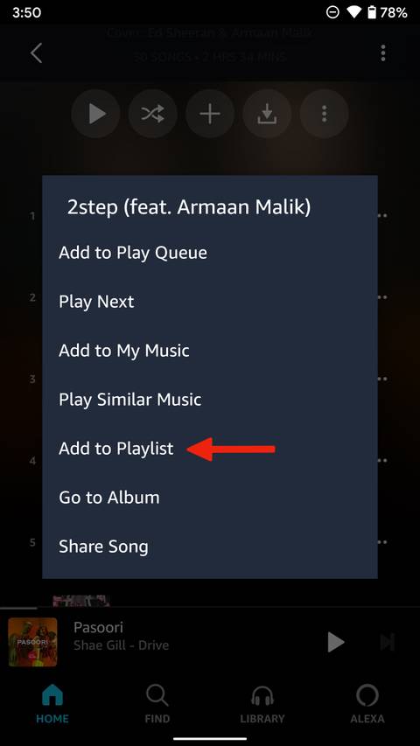Viewport: 420px width, 746px height.
Task: Skip to next track in mini player
Action: [388, 643]
